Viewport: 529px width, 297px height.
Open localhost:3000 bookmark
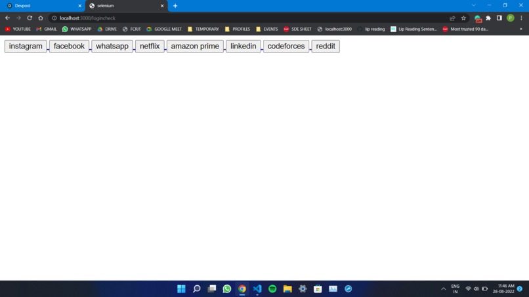(x=334, y=29)
